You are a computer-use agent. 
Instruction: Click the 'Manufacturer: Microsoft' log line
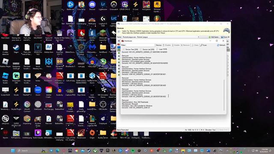(130, 104)
